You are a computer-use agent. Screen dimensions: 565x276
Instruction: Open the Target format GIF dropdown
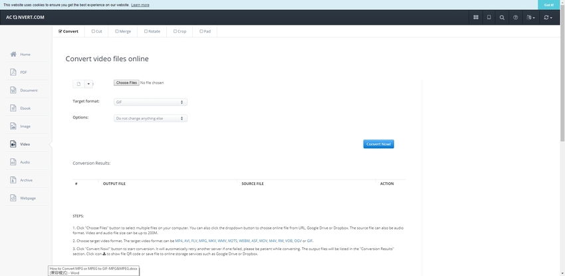coord(150,102)
